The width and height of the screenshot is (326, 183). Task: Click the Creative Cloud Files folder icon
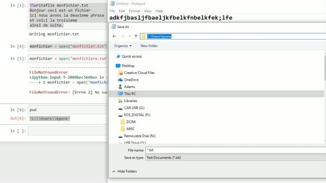point(120,73)
